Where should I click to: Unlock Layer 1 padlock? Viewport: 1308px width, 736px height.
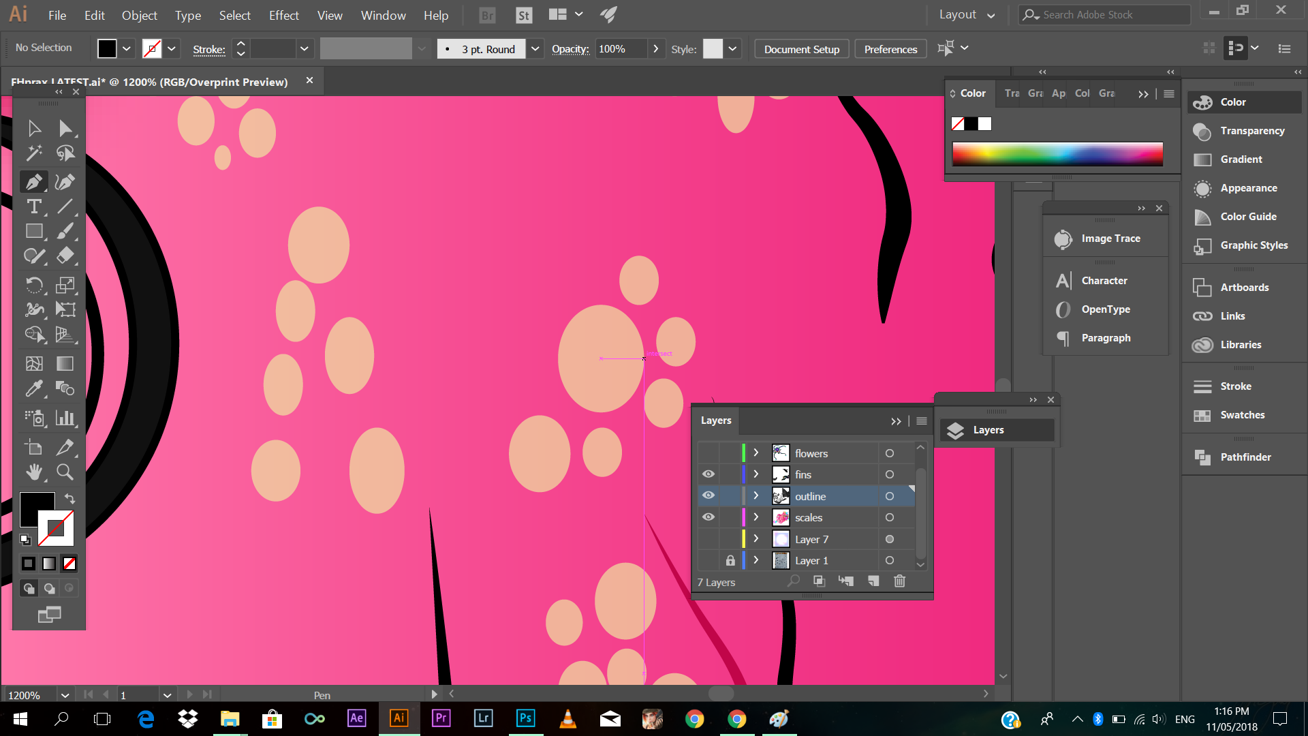(x=730, y=560)
